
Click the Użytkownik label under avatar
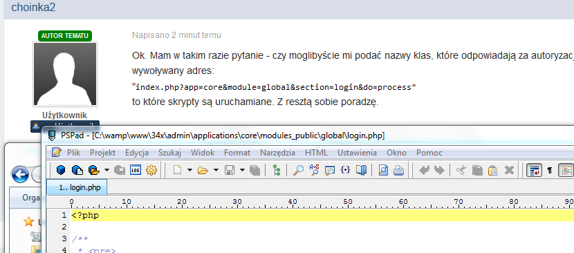[x=65, y=115]
